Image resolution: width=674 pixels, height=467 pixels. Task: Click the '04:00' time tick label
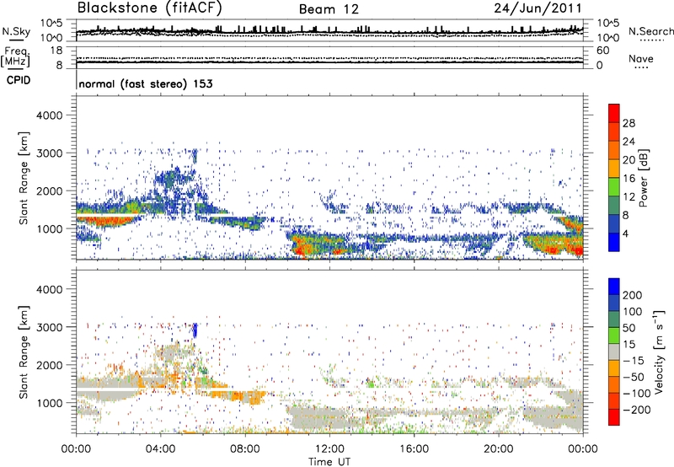tap(160, 449)
